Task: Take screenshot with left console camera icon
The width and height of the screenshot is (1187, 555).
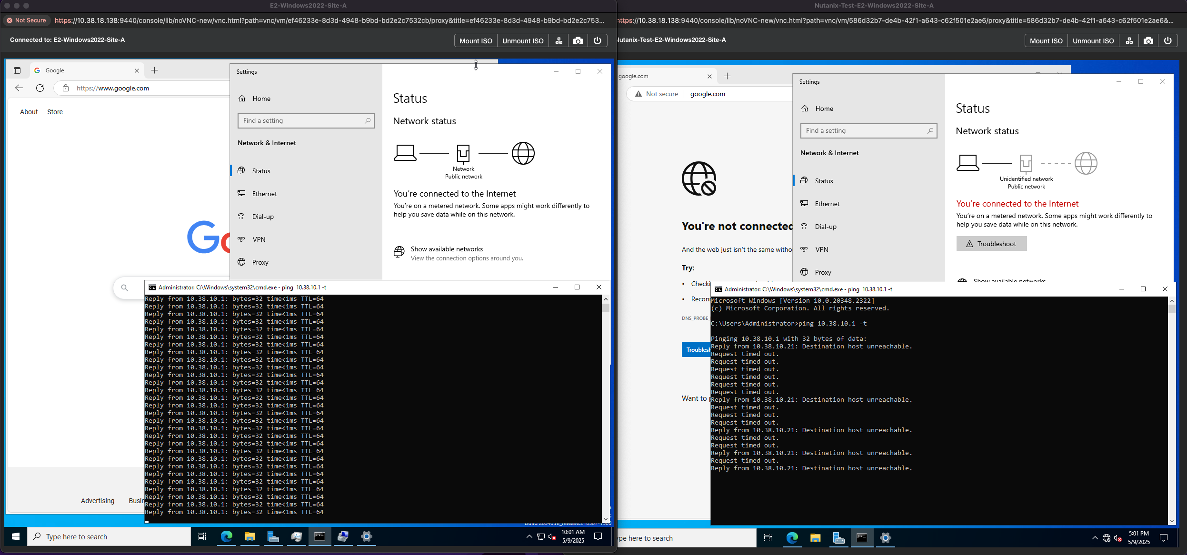Action: [578, 41]
